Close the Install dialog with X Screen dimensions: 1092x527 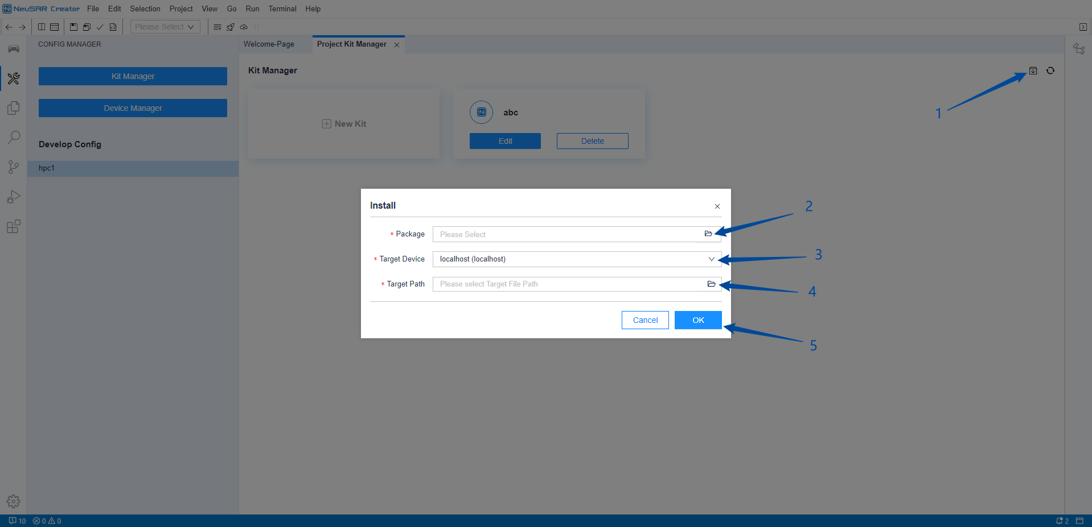[x=717, y=206]
